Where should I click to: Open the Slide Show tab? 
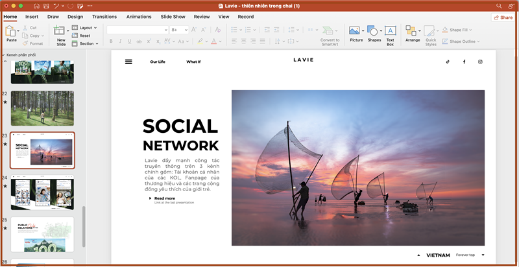point(173,17)
